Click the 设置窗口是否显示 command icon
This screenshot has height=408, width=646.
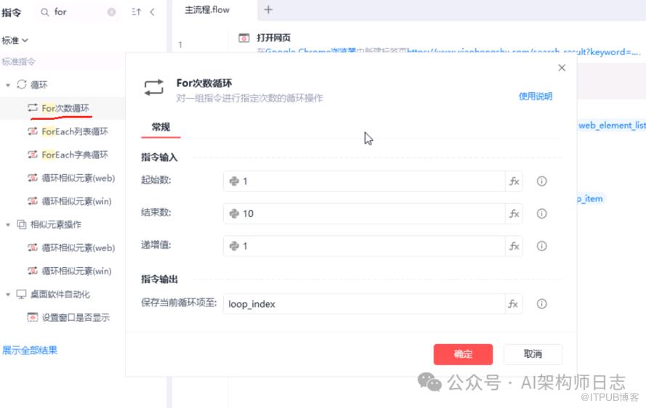33,317
